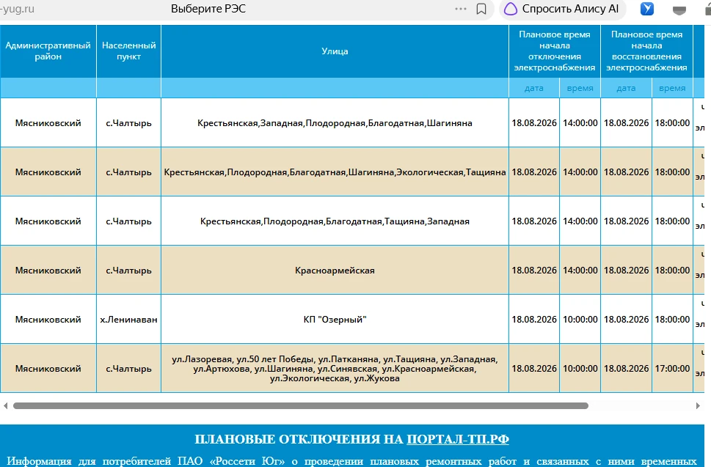Click 14:00:00 in the Красноармейская row
The width and height of the screenshot is (711, 467).
click(580, 271)
